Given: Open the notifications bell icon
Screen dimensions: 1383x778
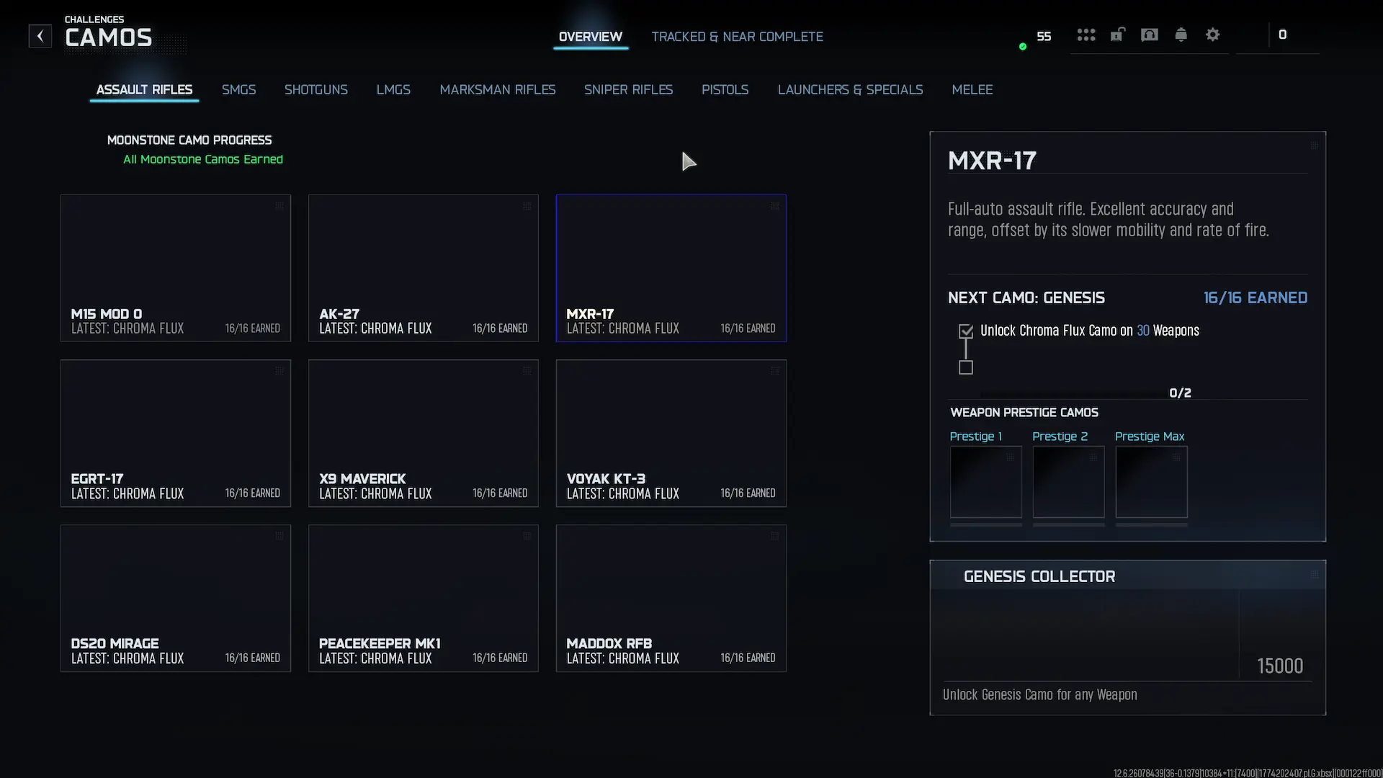Looking at the screenshot, I should [x=1181, y=35].
